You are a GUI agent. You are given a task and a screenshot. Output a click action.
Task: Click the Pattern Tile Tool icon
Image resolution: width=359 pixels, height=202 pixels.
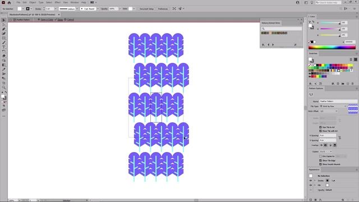pyautogui.click(x=311, y=95)
